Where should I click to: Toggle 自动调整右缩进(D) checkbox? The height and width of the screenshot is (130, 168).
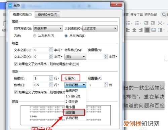tap(15, 64)
